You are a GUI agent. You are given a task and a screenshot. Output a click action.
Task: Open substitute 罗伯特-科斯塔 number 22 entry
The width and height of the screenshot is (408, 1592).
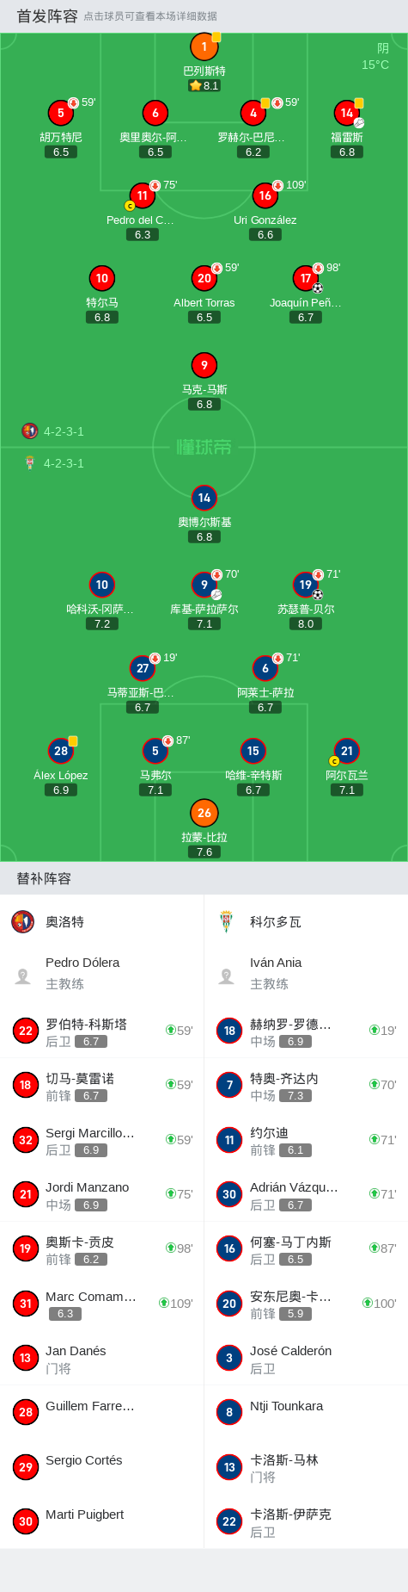(102, 1031)
